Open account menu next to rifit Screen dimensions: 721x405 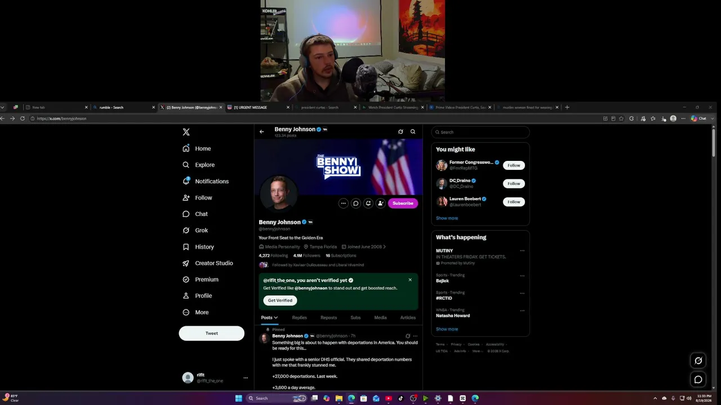coord(246,378)
